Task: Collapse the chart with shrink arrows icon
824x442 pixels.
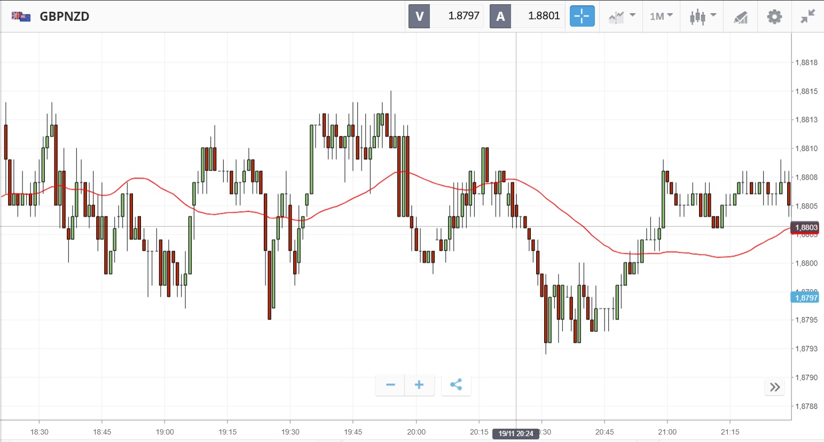Action: (807, 17)
